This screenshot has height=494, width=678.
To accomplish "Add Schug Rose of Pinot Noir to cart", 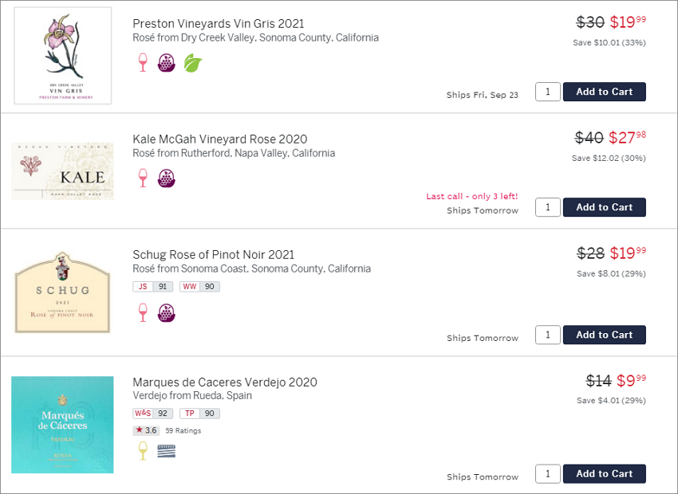I will coord(604,335).
